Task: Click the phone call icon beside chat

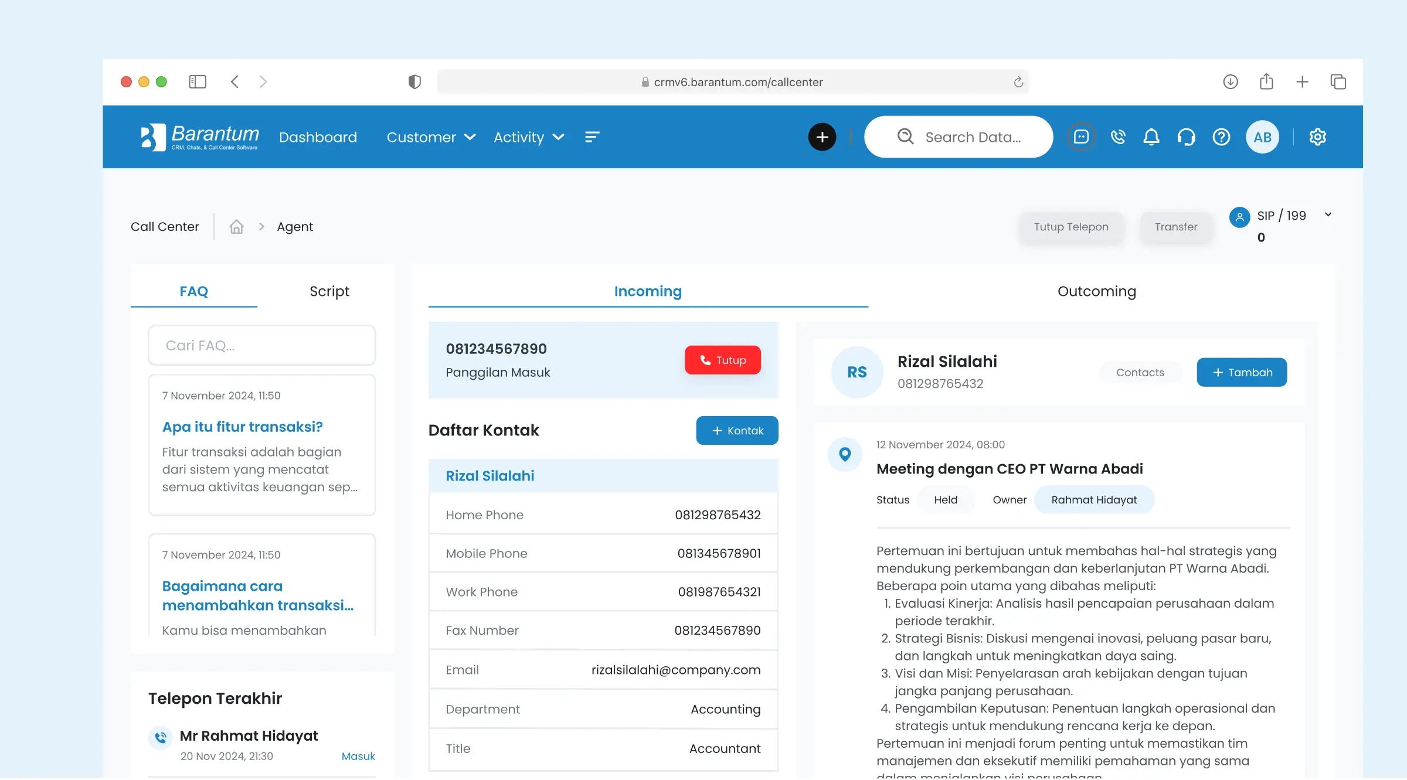Action: tap(1118, 137)
